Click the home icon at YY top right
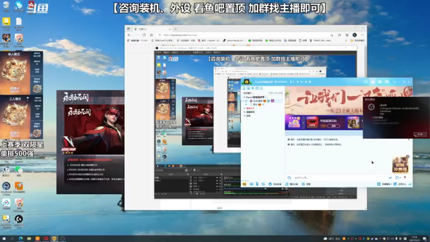The width and height of the screenshot is (430, 242). 372,82
